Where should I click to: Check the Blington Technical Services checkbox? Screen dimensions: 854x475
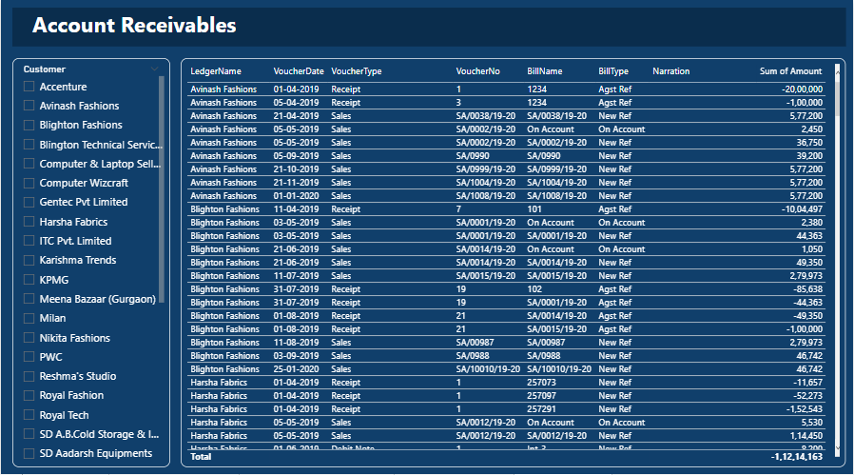[29, 145]
